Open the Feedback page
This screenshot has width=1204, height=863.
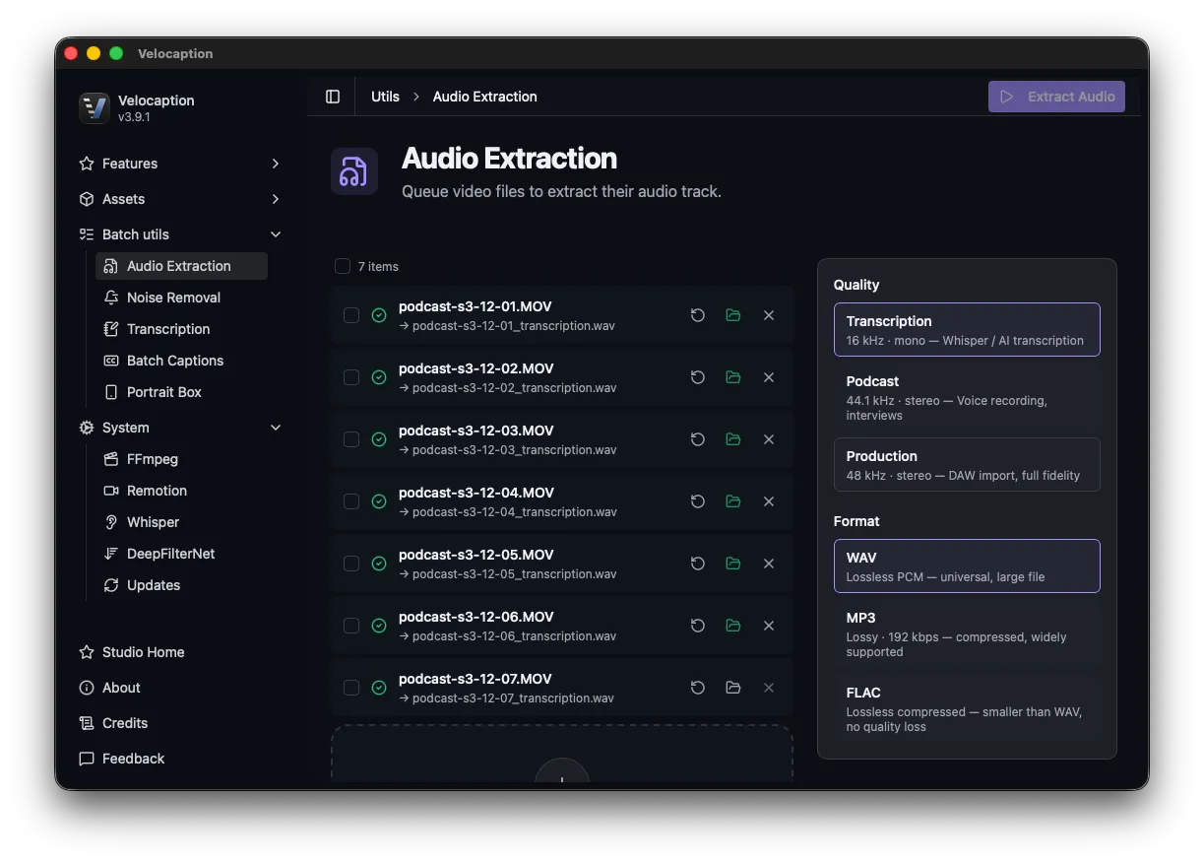click(181, 759)
